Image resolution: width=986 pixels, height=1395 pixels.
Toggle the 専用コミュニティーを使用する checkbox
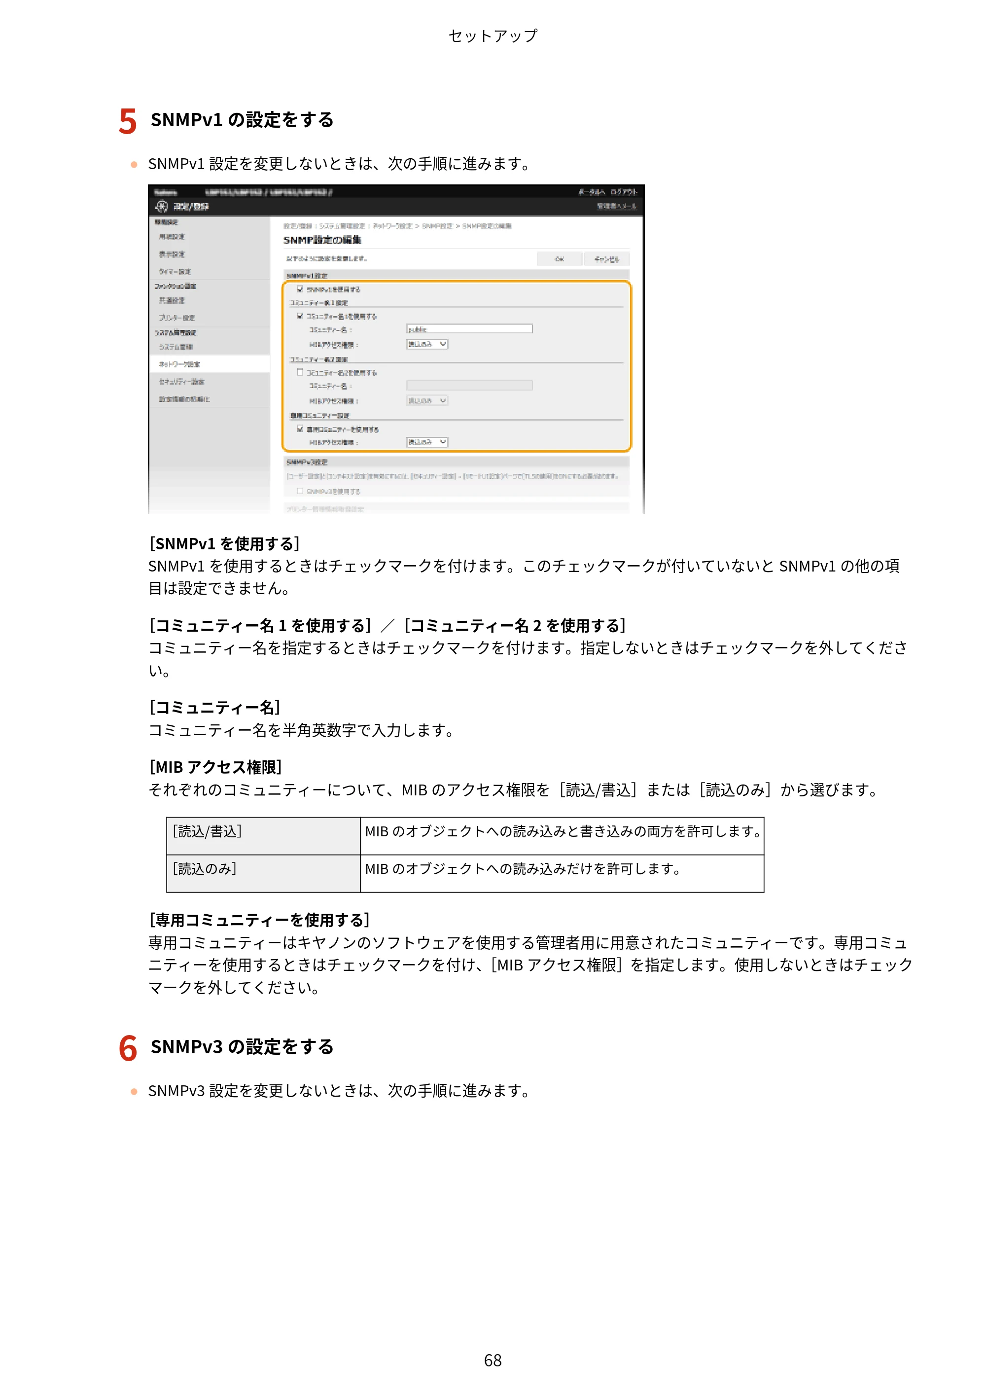pos(300,429)
